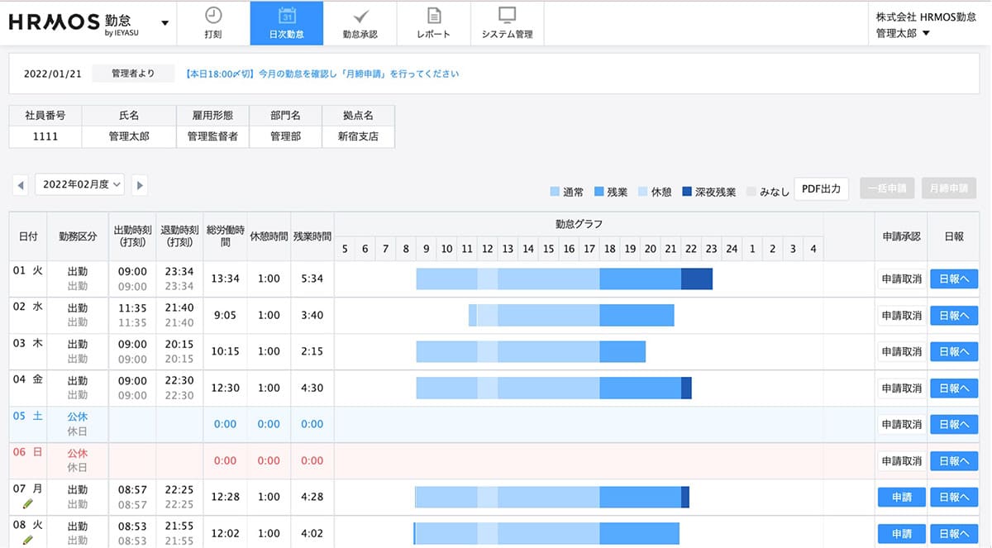Viewport: 992px width, 548px height.
Task: Click 申請取消 on the 01 火 row
Action: coord(900,279)
